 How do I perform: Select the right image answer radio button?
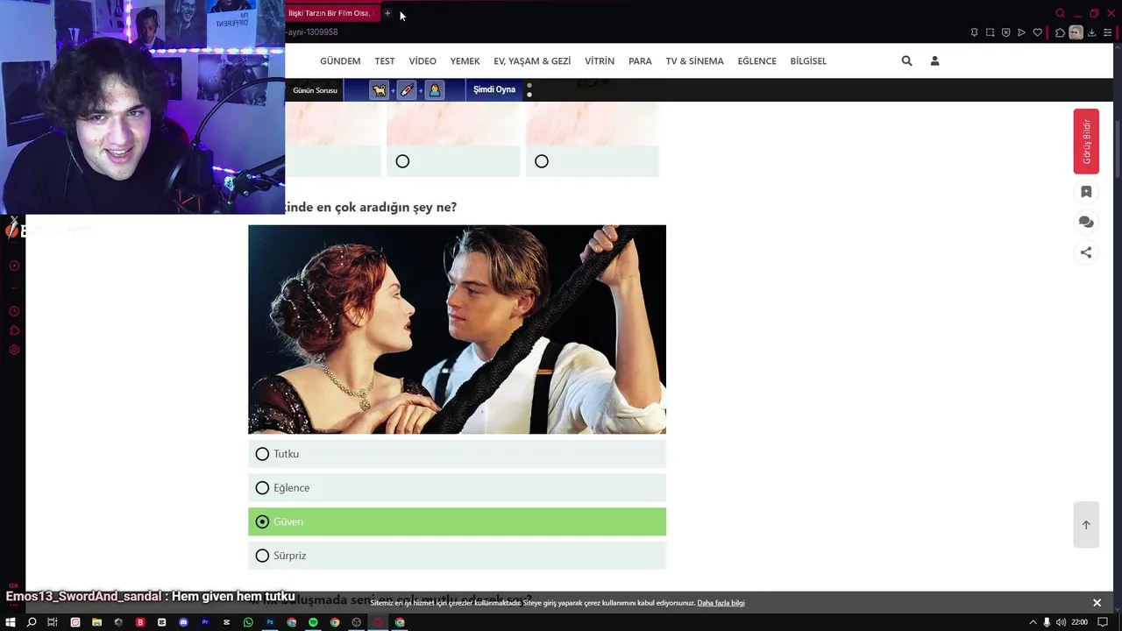(542, 161)
